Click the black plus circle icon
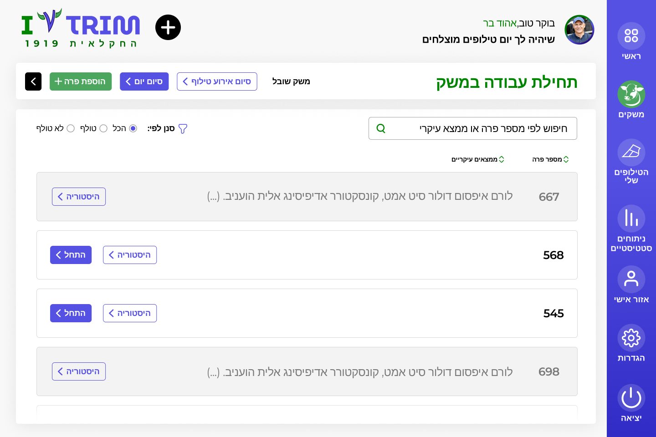The image size is (656, 437). coord(168,27)
